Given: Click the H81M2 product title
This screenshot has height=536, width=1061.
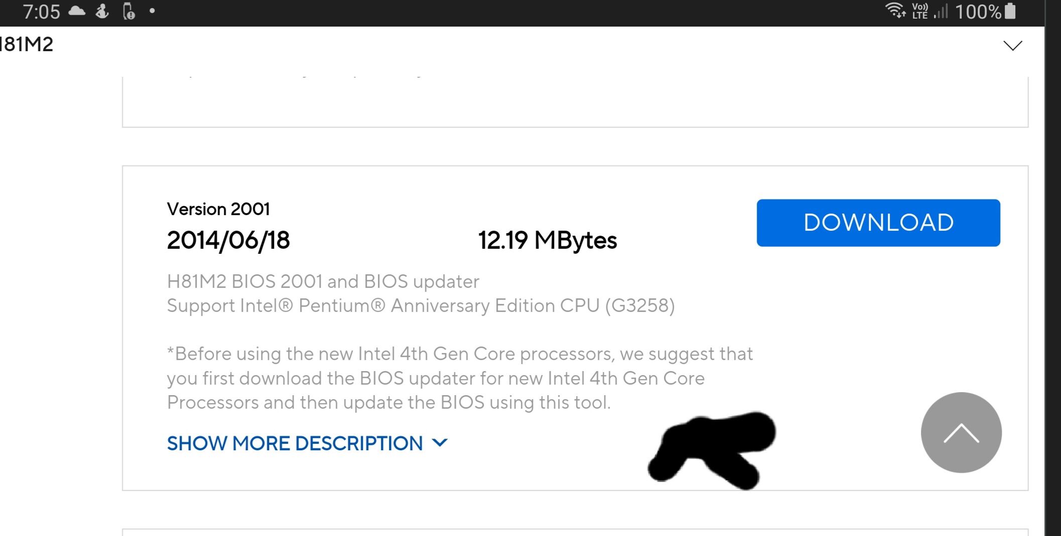Looking at the screenshot, I should point(27,44).
